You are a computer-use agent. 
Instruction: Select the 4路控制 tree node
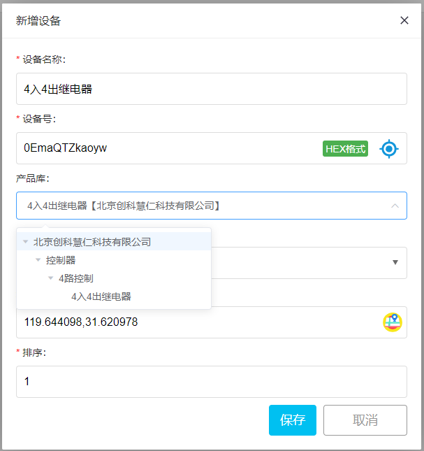[x=76, y=278]
